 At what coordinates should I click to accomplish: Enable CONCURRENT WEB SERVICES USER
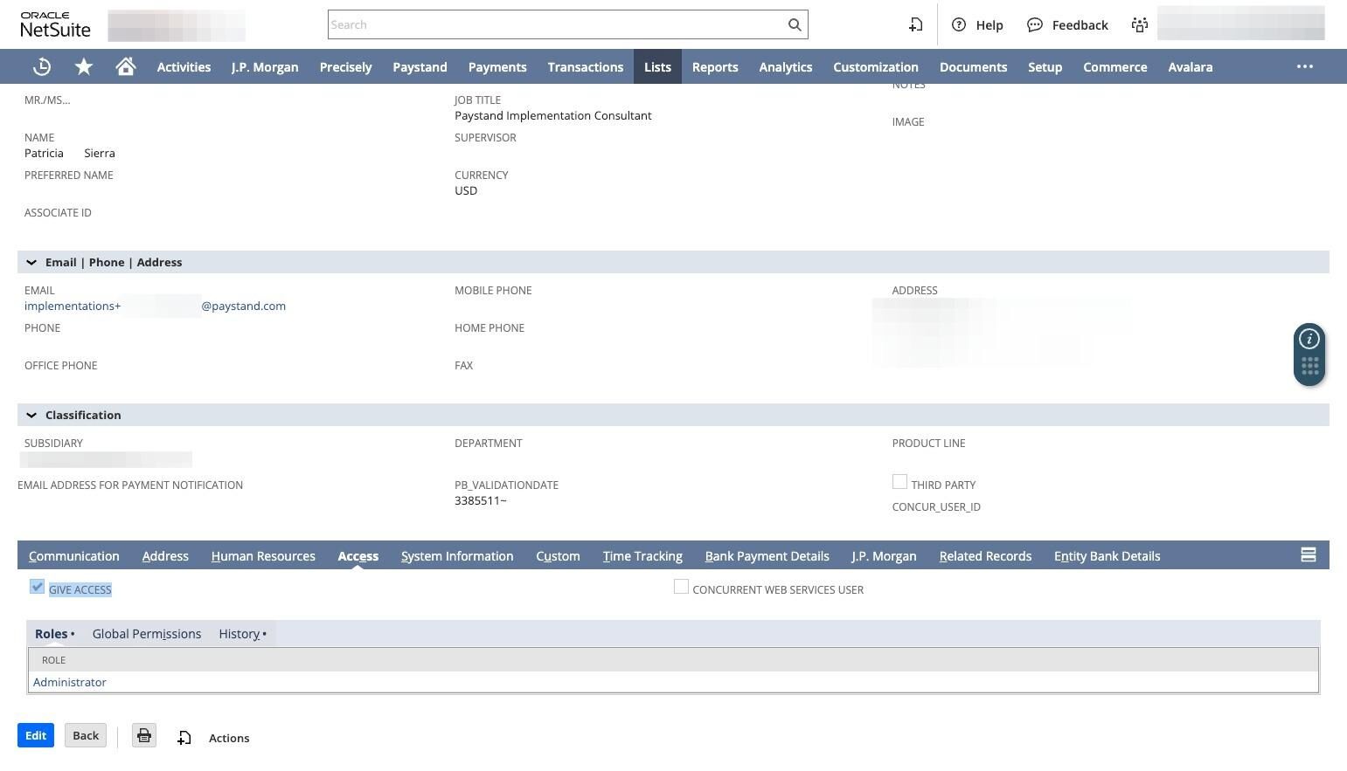(x=681, y=586)
